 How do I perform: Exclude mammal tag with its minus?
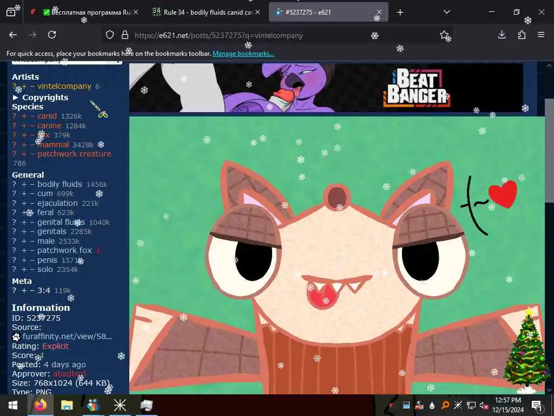point(32,145)
